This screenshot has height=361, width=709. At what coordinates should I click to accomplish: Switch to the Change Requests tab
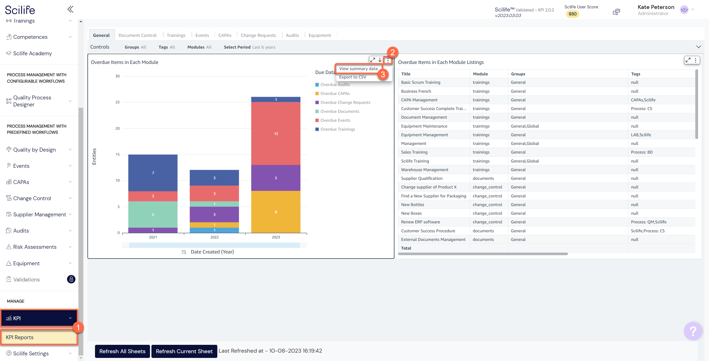258,35
